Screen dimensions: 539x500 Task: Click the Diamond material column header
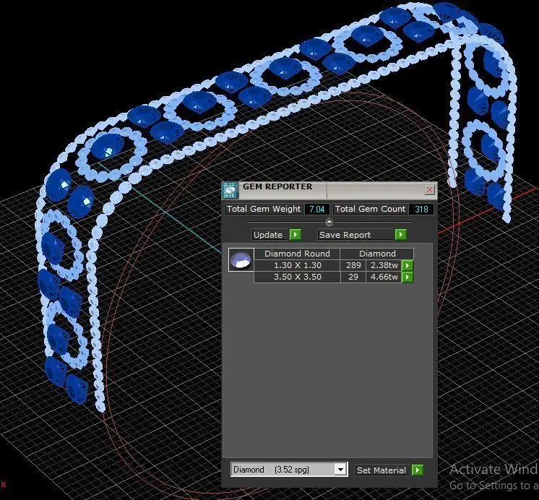[x=377, y=254]
